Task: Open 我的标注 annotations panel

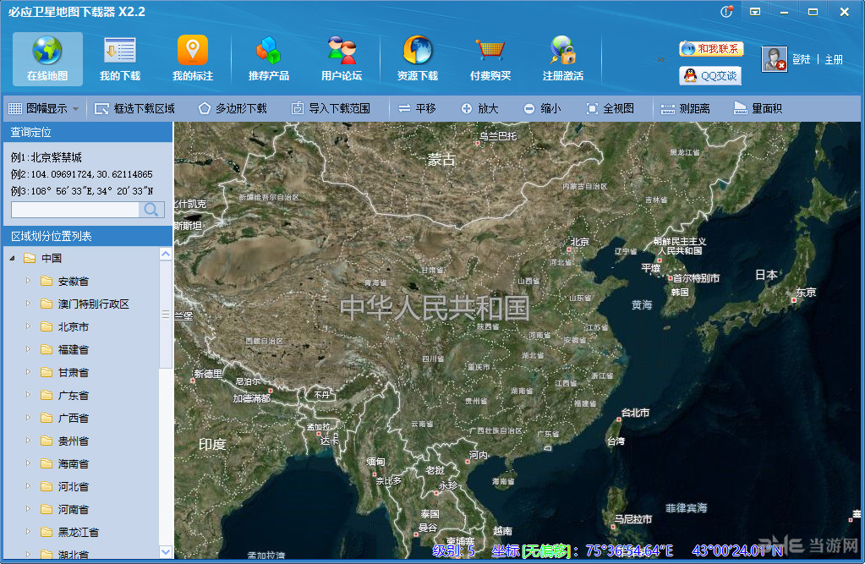Action: coord(190,58)
